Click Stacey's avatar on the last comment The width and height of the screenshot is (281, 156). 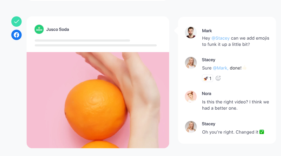191,127
